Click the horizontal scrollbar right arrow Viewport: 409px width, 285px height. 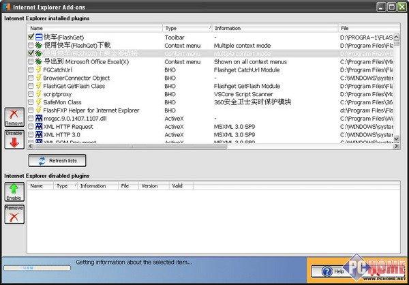[397, 146]
